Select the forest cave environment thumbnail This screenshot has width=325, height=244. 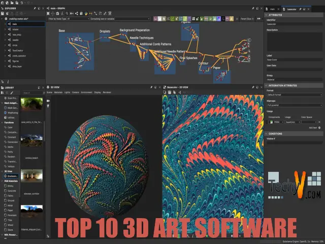coord(31,104)
